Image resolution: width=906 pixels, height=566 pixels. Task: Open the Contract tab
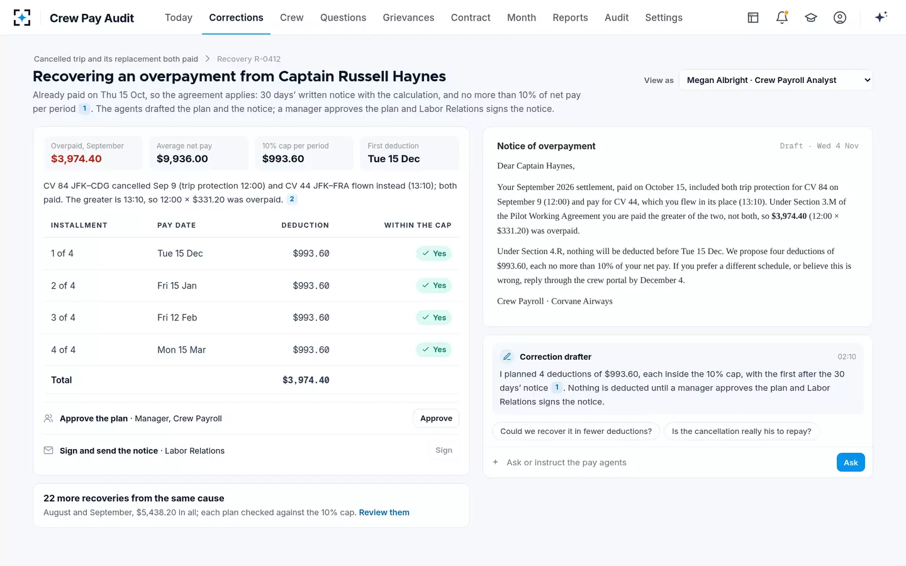[x=471, y=18]
